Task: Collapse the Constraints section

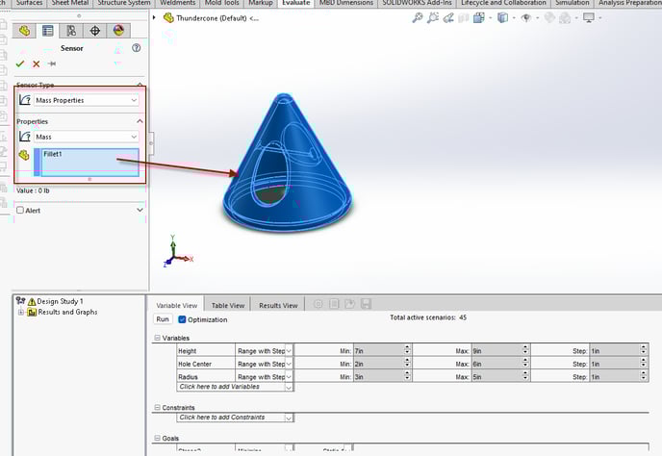Action: click(157, 408)
